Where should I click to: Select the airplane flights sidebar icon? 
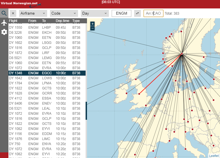click(4, 22)
